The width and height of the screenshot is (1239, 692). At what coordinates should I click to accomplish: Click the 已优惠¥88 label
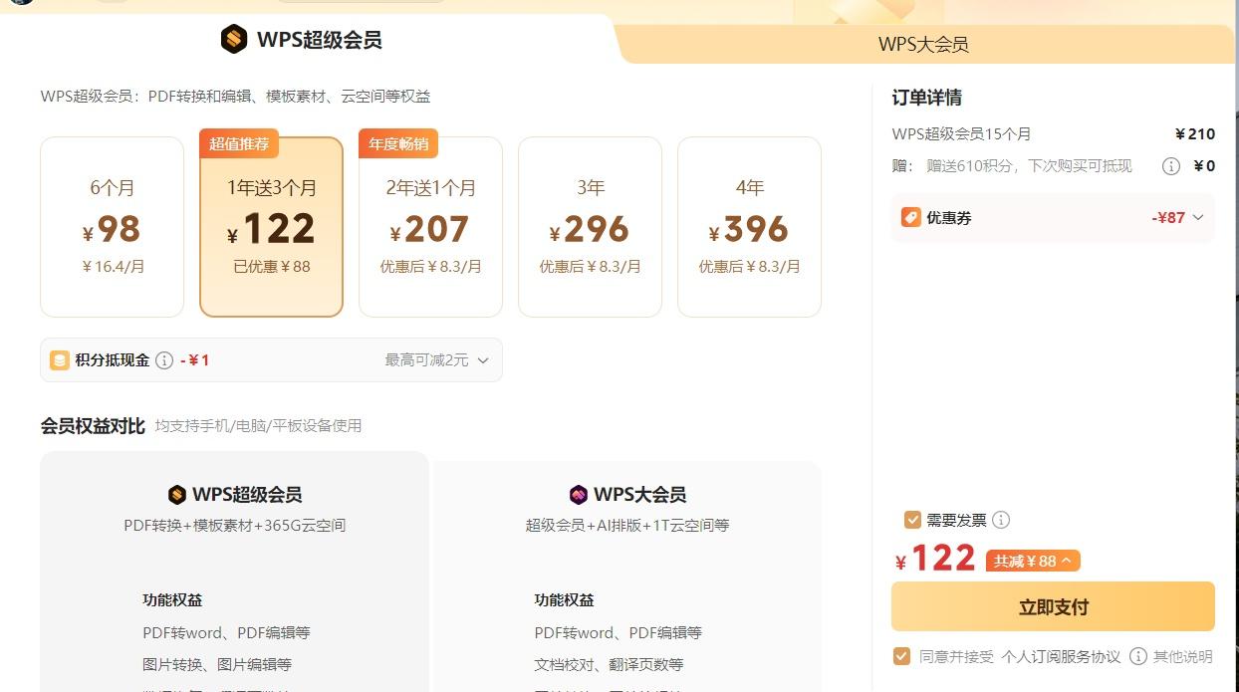click(272, 267)
